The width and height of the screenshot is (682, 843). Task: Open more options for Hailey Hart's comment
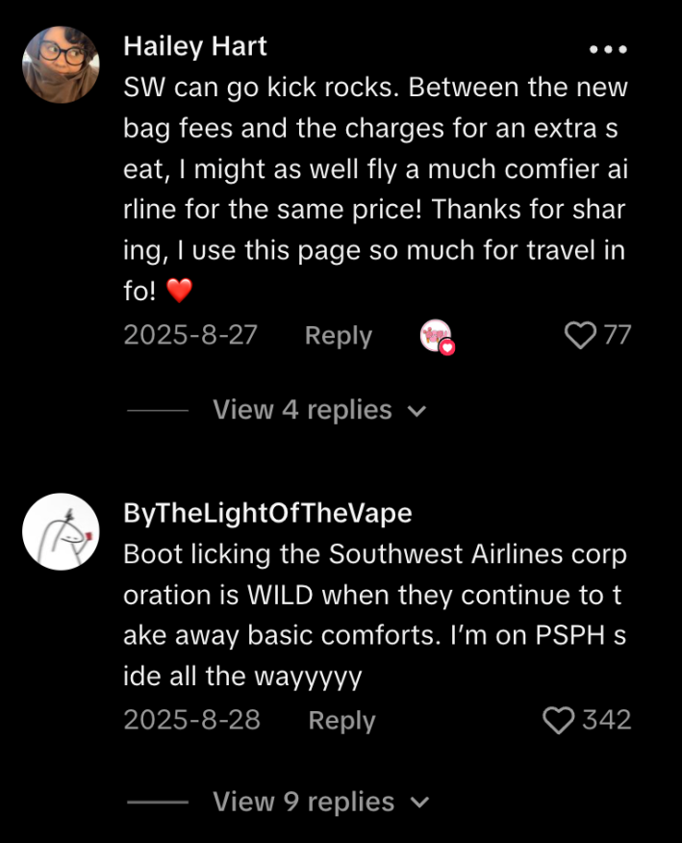(608, 49)
